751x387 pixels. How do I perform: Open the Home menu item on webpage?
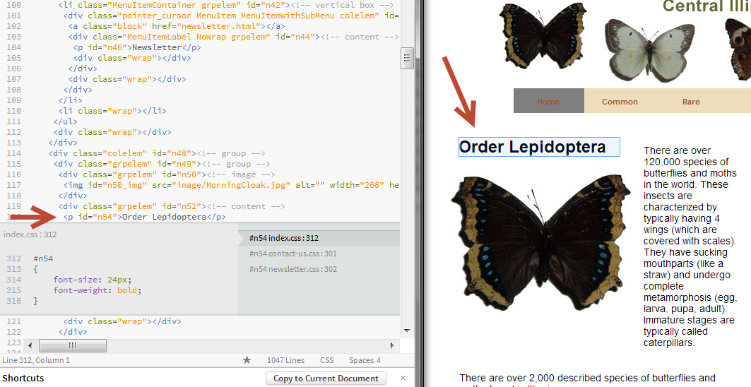tap(548, 101)
